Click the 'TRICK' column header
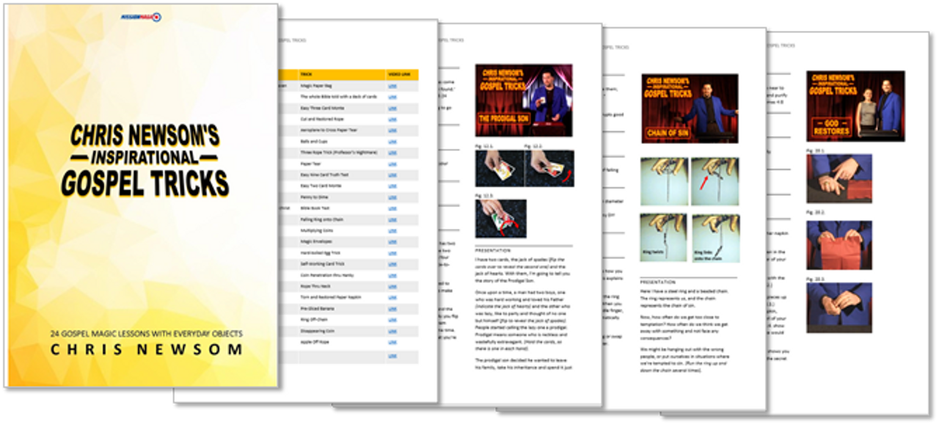This screenshot has height=424, width=939. pos(306,74)
